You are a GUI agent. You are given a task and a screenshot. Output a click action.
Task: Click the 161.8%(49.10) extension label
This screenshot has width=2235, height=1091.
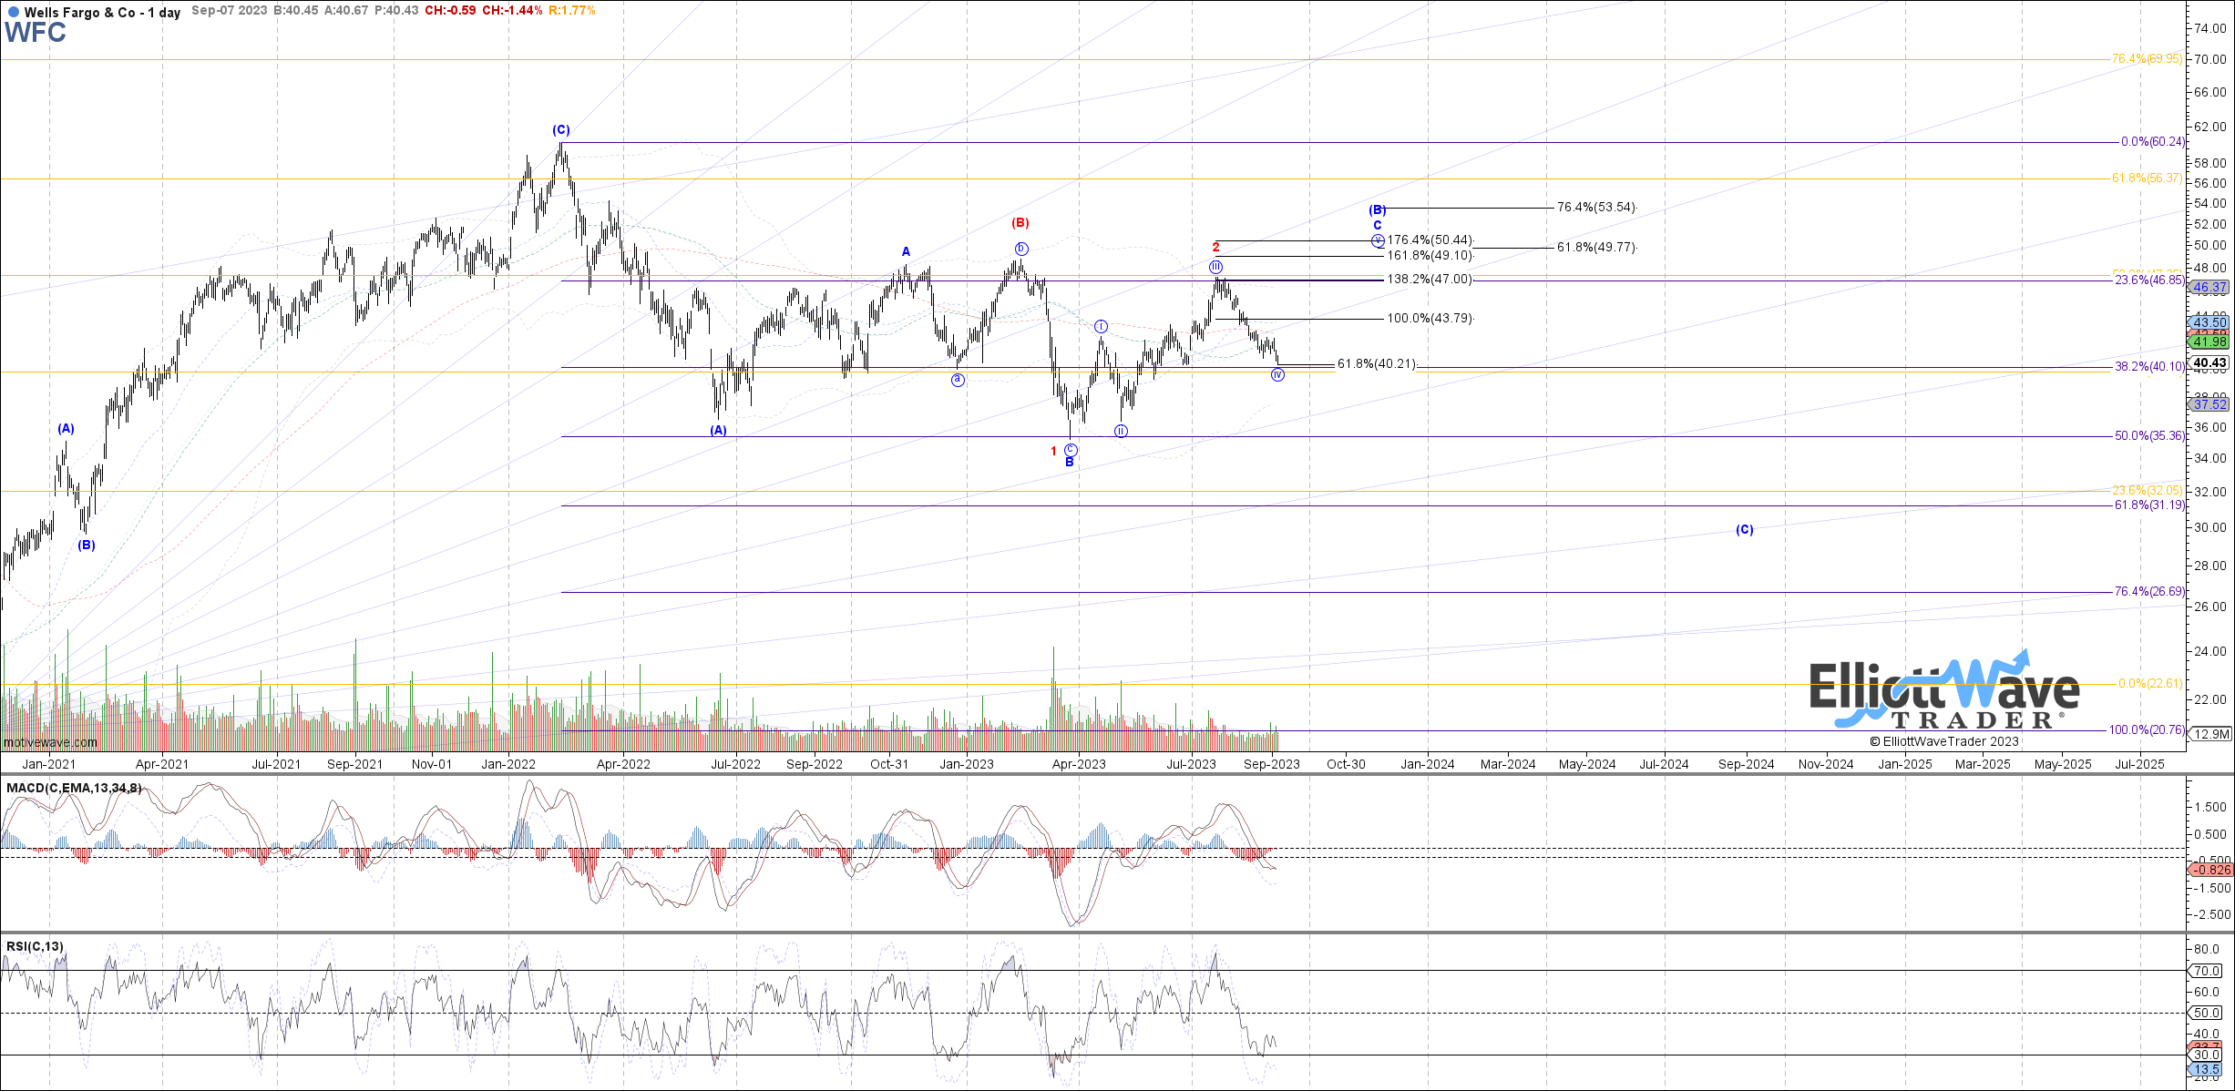click(x=1430, y=256)
